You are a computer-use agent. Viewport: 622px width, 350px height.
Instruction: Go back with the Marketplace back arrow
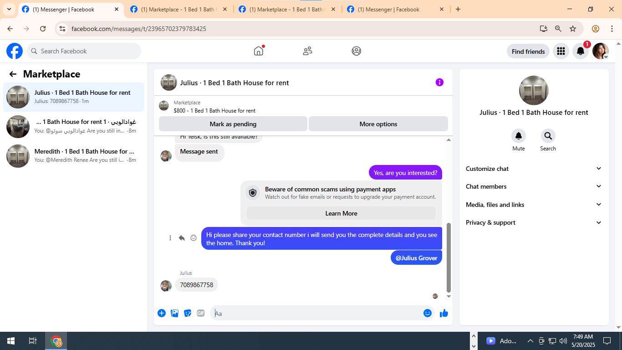coord(13,74)
